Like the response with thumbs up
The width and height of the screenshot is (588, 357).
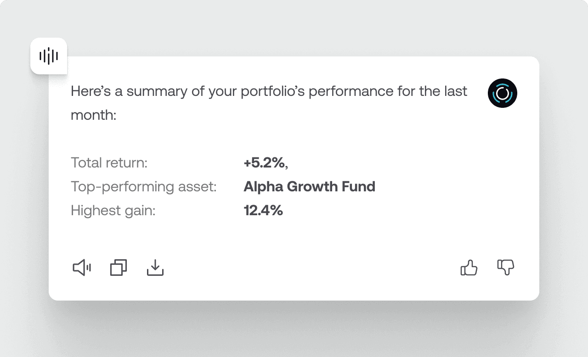click(469, 268)
